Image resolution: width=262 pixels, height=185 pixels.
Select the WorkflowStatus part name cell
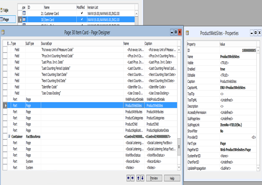click(134, 155)
